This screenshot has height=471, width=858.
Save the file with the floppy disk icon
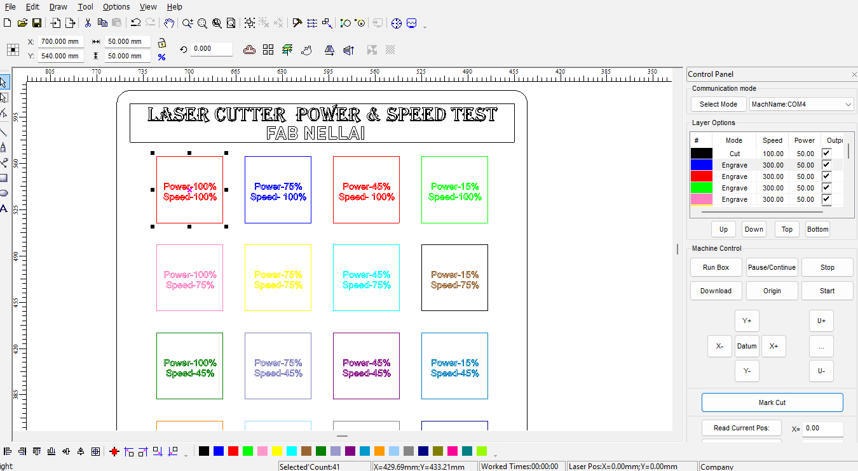tap(37, 23)
